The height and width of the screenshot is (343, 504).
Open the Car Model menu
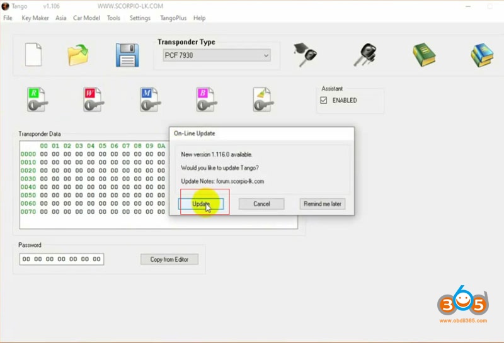(x=86, y=18)
